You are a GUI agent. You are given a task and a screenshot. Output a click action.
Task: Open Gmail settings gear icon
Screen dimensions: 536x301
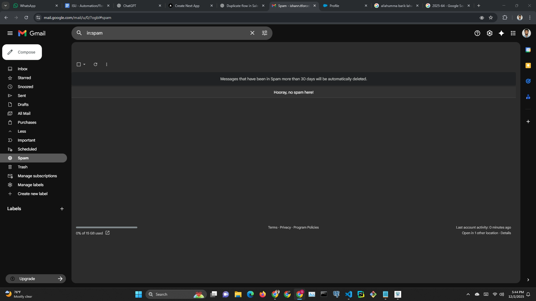[489, 33]
